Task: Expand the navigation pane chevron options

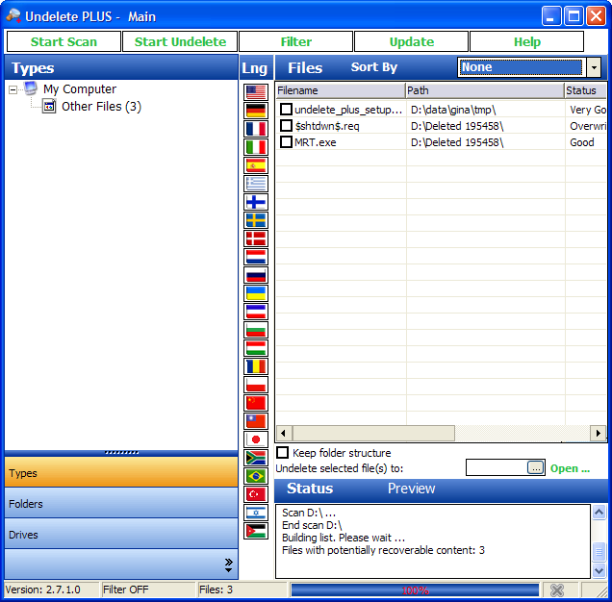Action: tap(229, 564)
